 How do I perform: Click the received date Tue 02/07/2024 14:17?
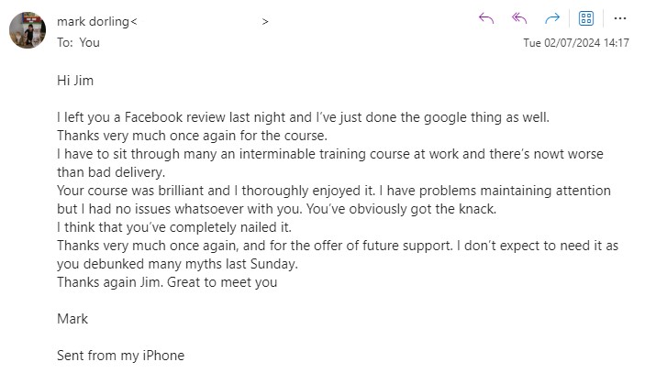pos(575,43)
